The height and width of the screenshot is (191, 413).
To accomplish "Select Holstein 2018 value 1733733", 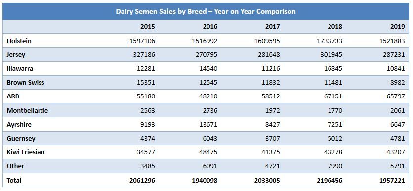I will click(x=330, y=41).
